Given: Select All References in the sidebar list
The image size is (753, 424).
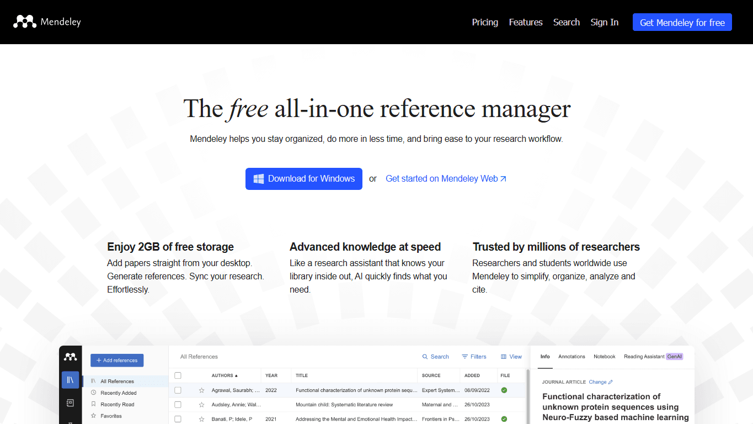Looking at the screenshot, I should (x=125, y=381).
